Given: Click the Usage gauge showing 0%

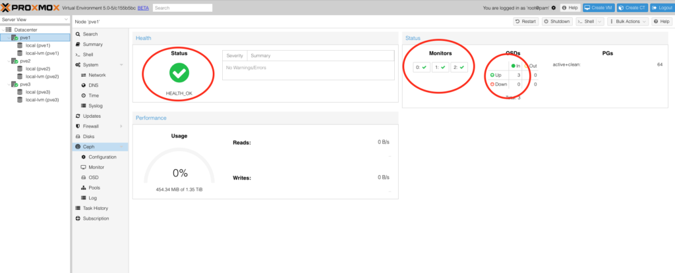Looking at the screenshot, I should click(x=179, y=167).
